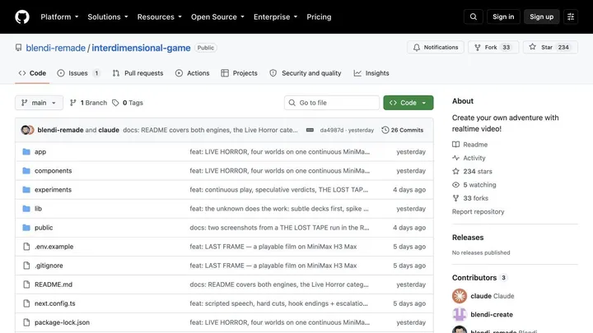Click the app folder icon
The width and height of the screenshot is (593, 333).
[26, 152]
